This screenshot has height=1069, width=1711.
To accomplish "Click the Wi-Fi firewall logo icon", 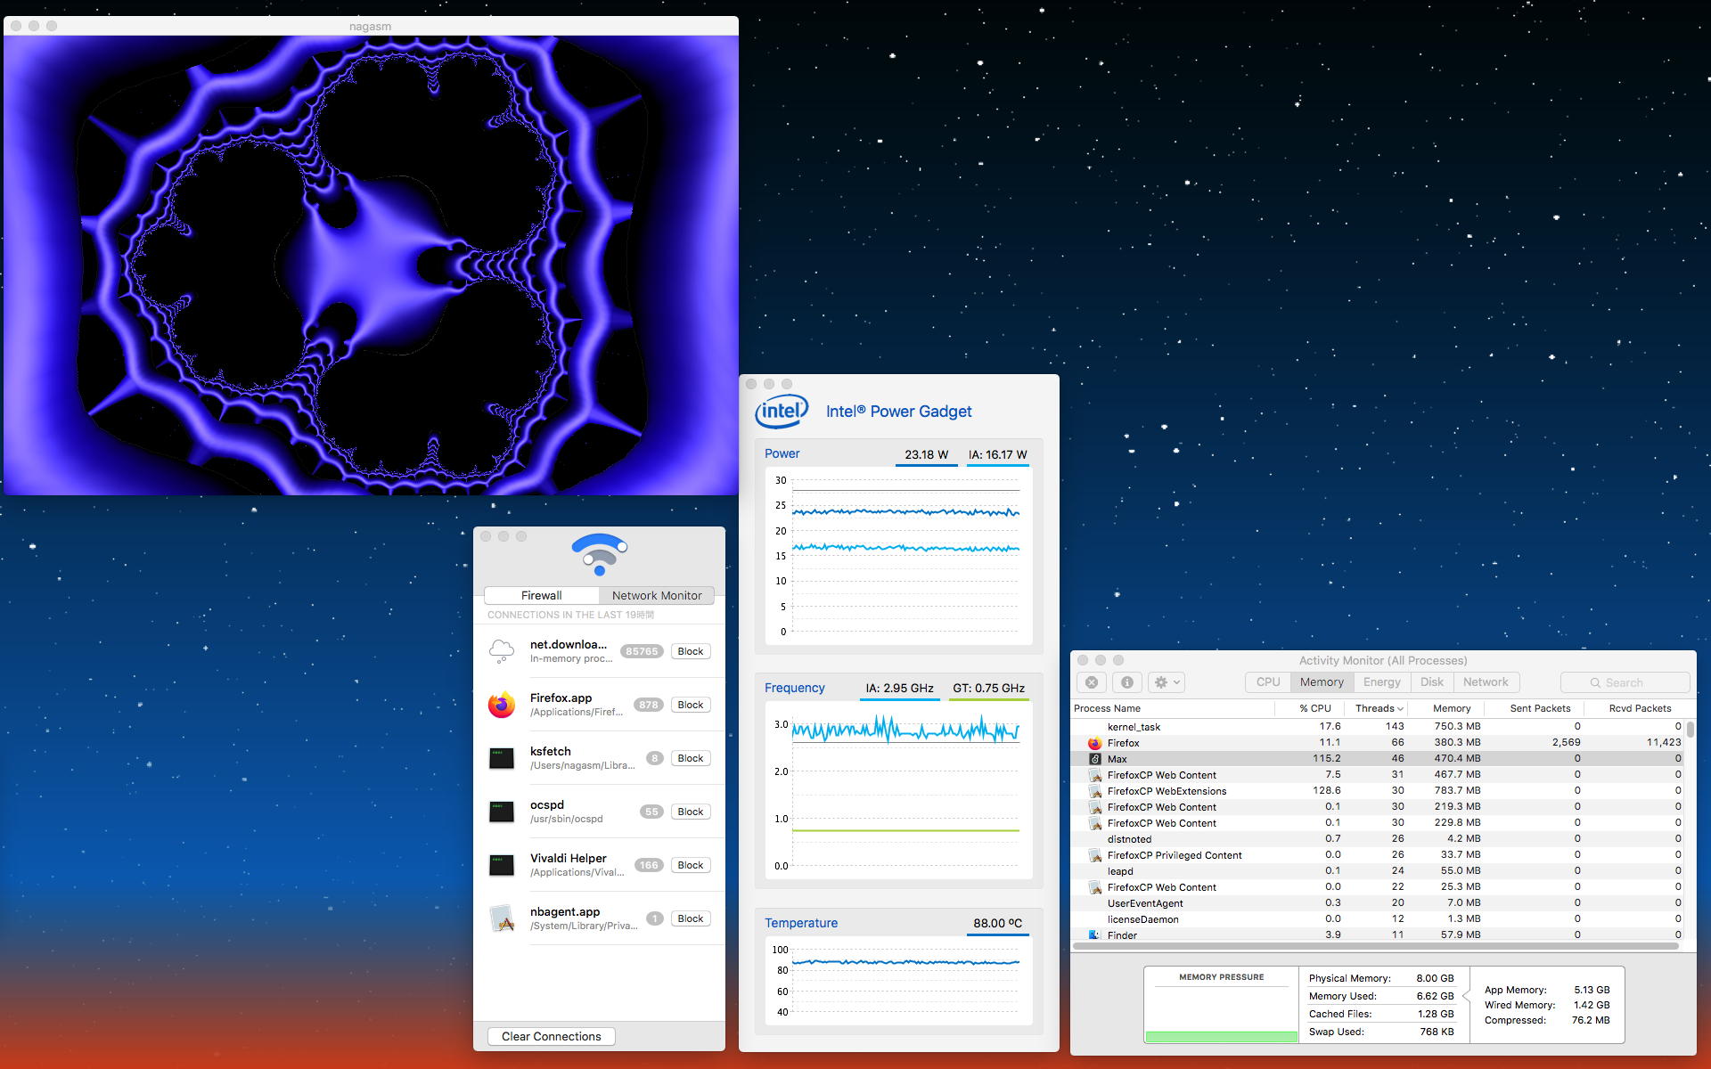I will click(x=599, y=554).
